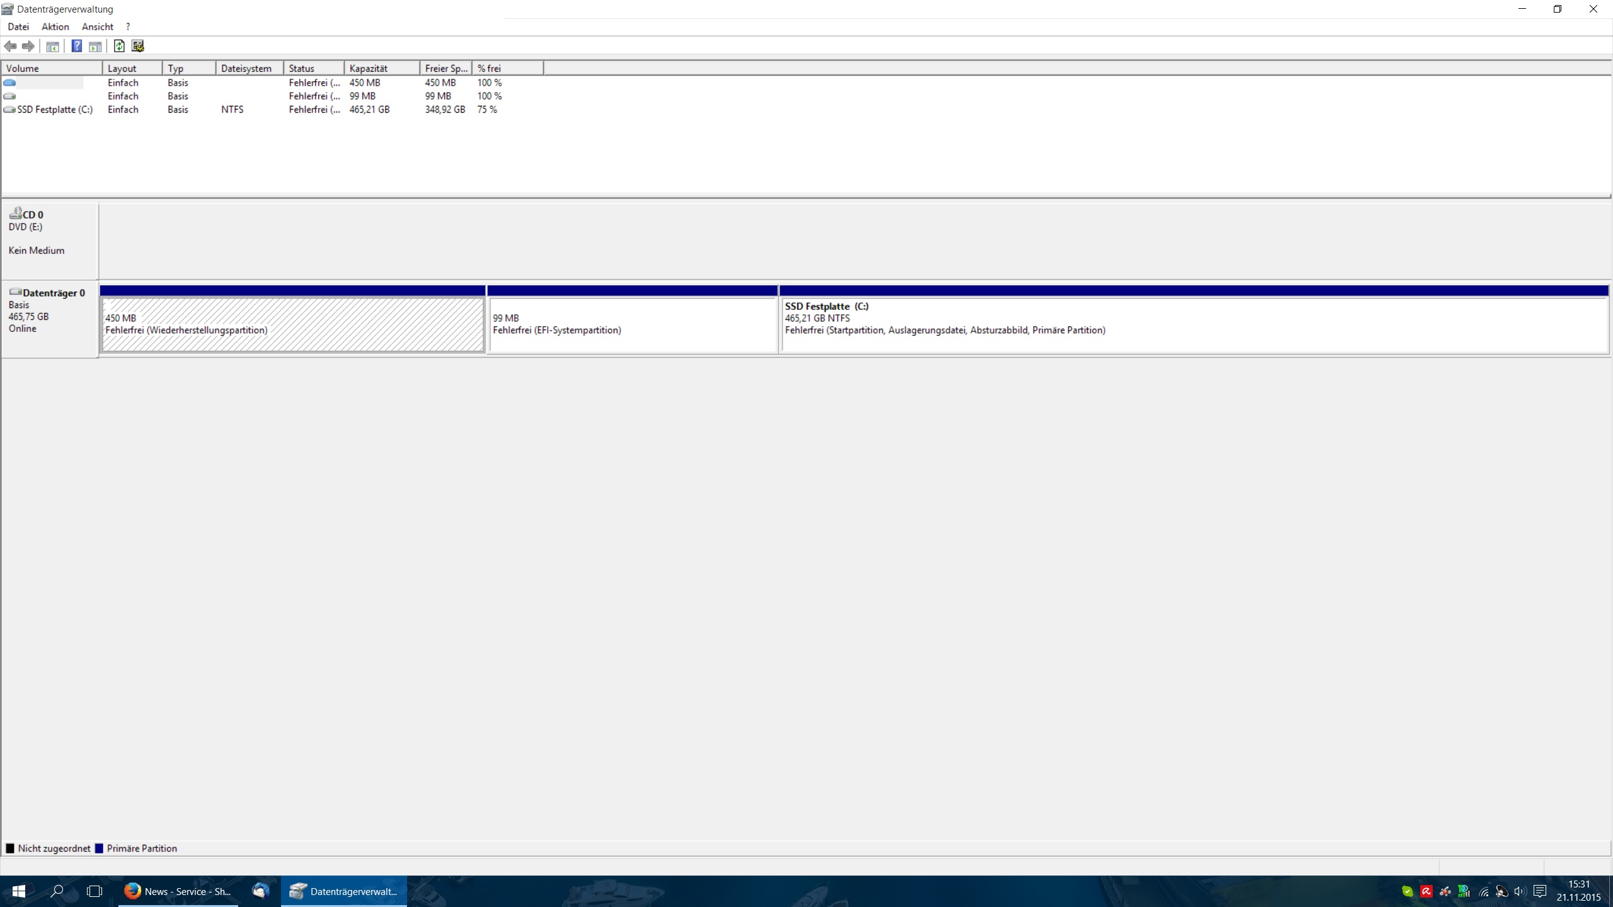
Task: Toggle the action pane toolbar icon
Action: point(95,46)
